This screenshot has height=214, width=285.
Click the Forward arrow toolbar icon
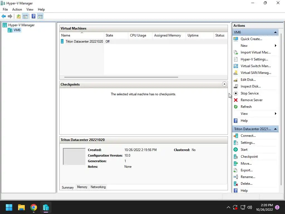click(x=10, y=16)
